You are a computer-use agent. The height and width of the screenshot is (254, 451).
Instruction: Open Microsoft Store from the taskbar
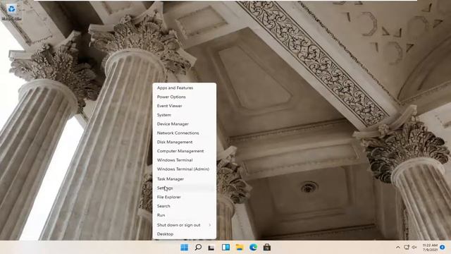[267, 248]
